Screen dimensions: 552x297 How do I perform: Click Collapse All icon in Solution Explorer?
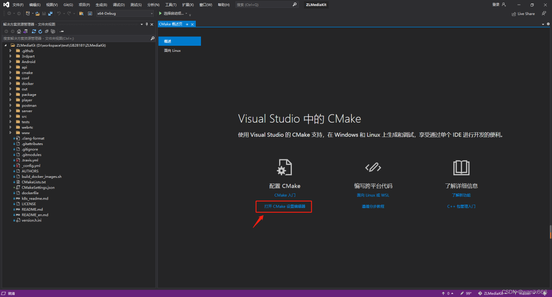coord(47,32)
